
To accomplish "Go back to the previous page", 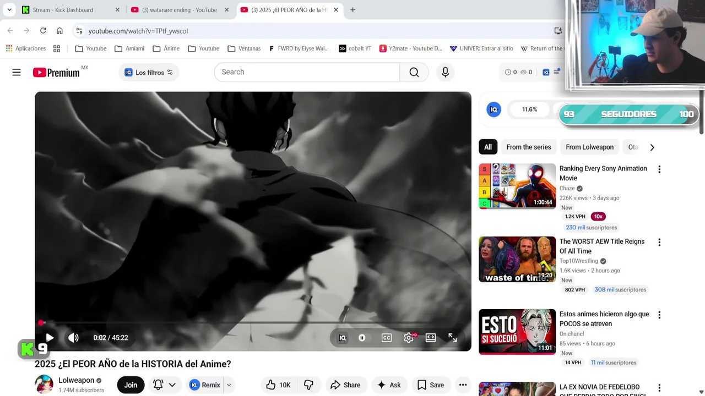I will pyautogui.click(x=10, y=31).
